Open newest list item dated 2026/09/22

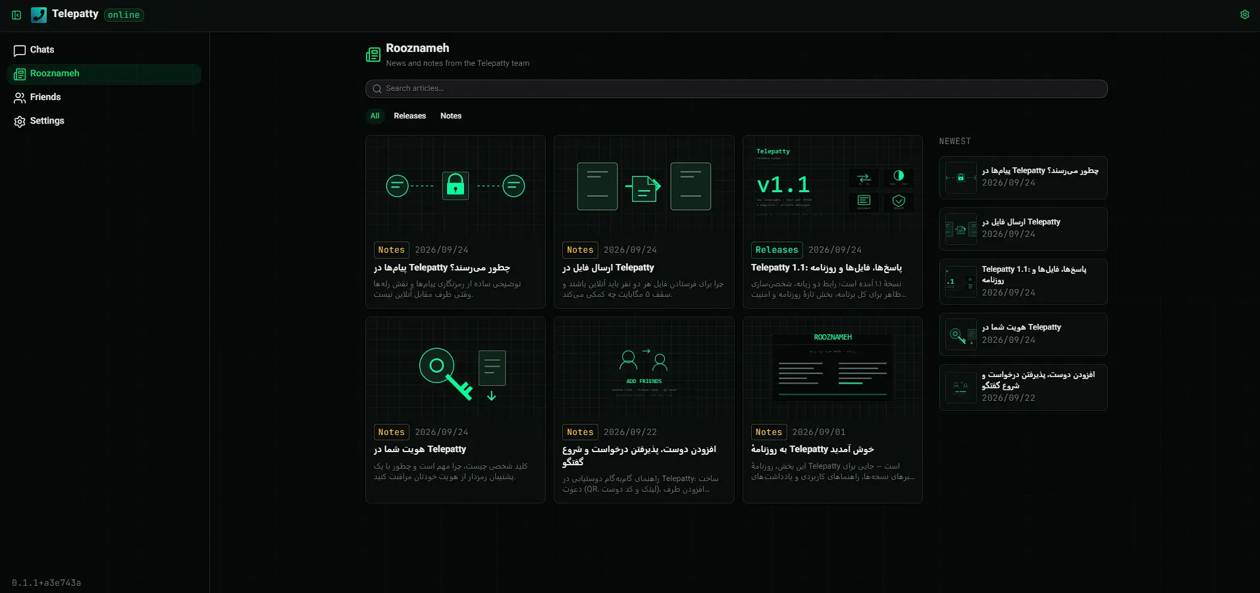(x=1023, y=387)
